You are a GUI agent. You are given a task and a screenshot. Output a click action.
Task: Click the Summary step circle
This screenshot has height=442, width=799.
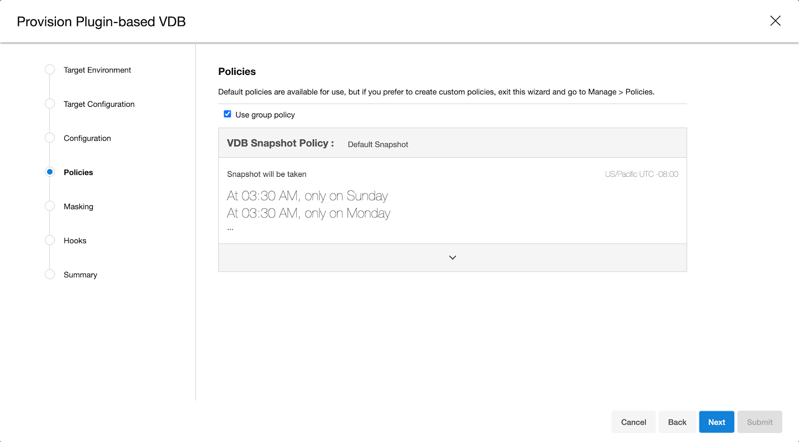click(x=50, y=274)
